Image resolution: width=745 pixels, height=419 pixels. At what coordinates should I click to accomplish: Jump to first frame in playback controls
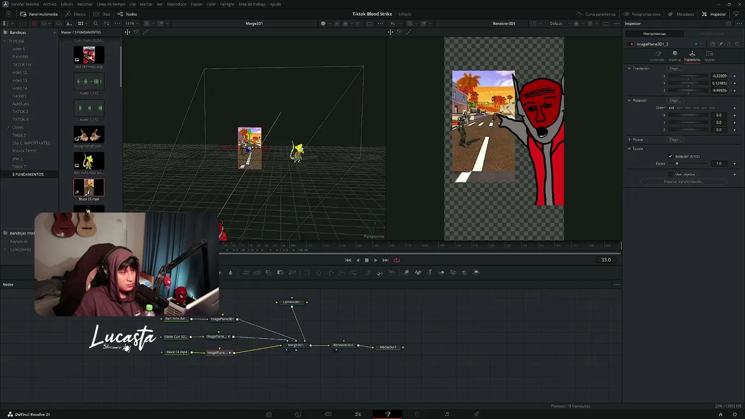pyautogui.click(x=348, y=260)
